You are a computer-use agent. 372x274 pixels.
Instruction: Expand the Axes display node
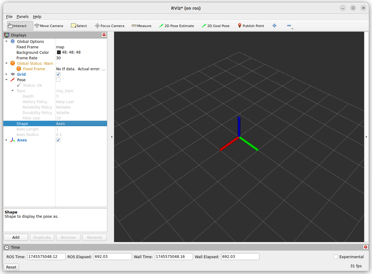[x=6, y=140]
